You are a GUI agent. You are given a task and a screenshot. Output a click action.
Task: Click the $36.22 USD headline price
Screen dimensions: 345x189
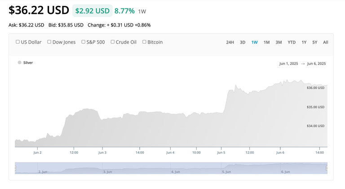tap(39, 10)
